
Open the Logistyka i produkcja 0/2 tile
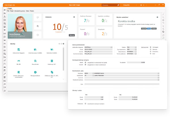click(104, 19)
